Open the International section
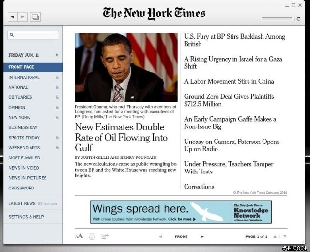Screen dimensions: 310x252 click(x=33, y=77)
